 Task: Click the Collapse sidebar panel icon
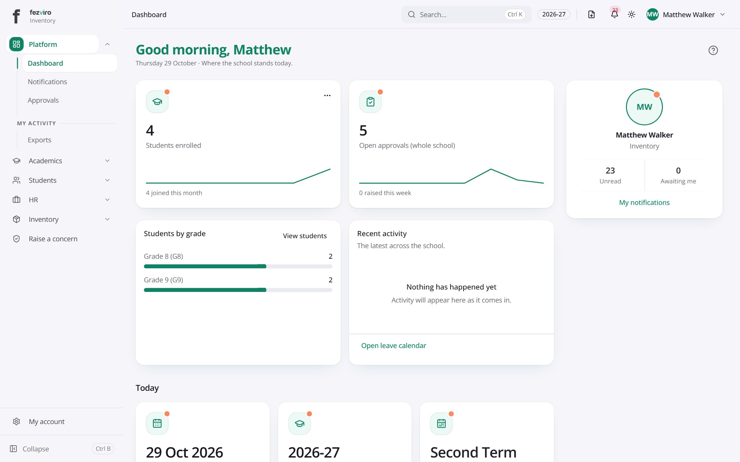[13, 449]
